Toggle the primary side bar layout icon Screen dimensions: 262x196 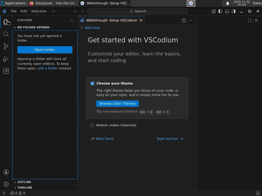(x=220, y=11)
